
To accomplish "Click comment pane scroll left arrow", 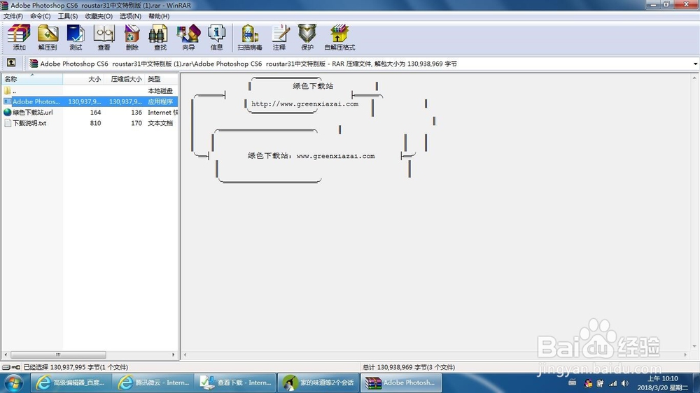I will click(185, 355).
